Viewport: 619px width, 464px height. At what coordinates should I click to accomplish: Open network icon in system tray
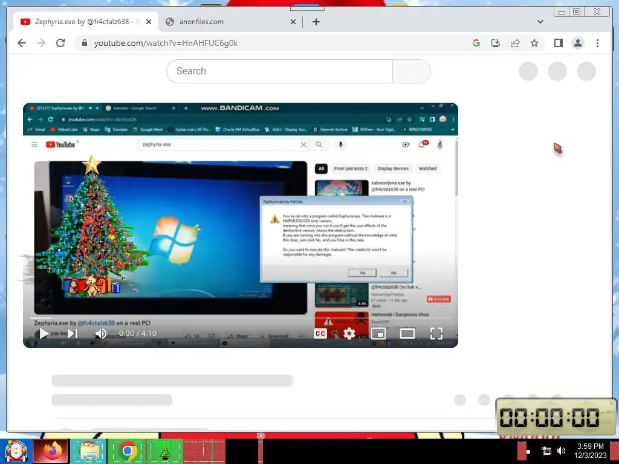point(546,451)
